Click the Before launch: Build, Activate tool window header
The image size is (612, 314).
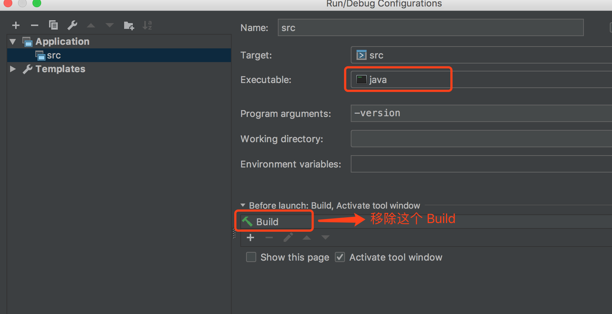(335, 205)
